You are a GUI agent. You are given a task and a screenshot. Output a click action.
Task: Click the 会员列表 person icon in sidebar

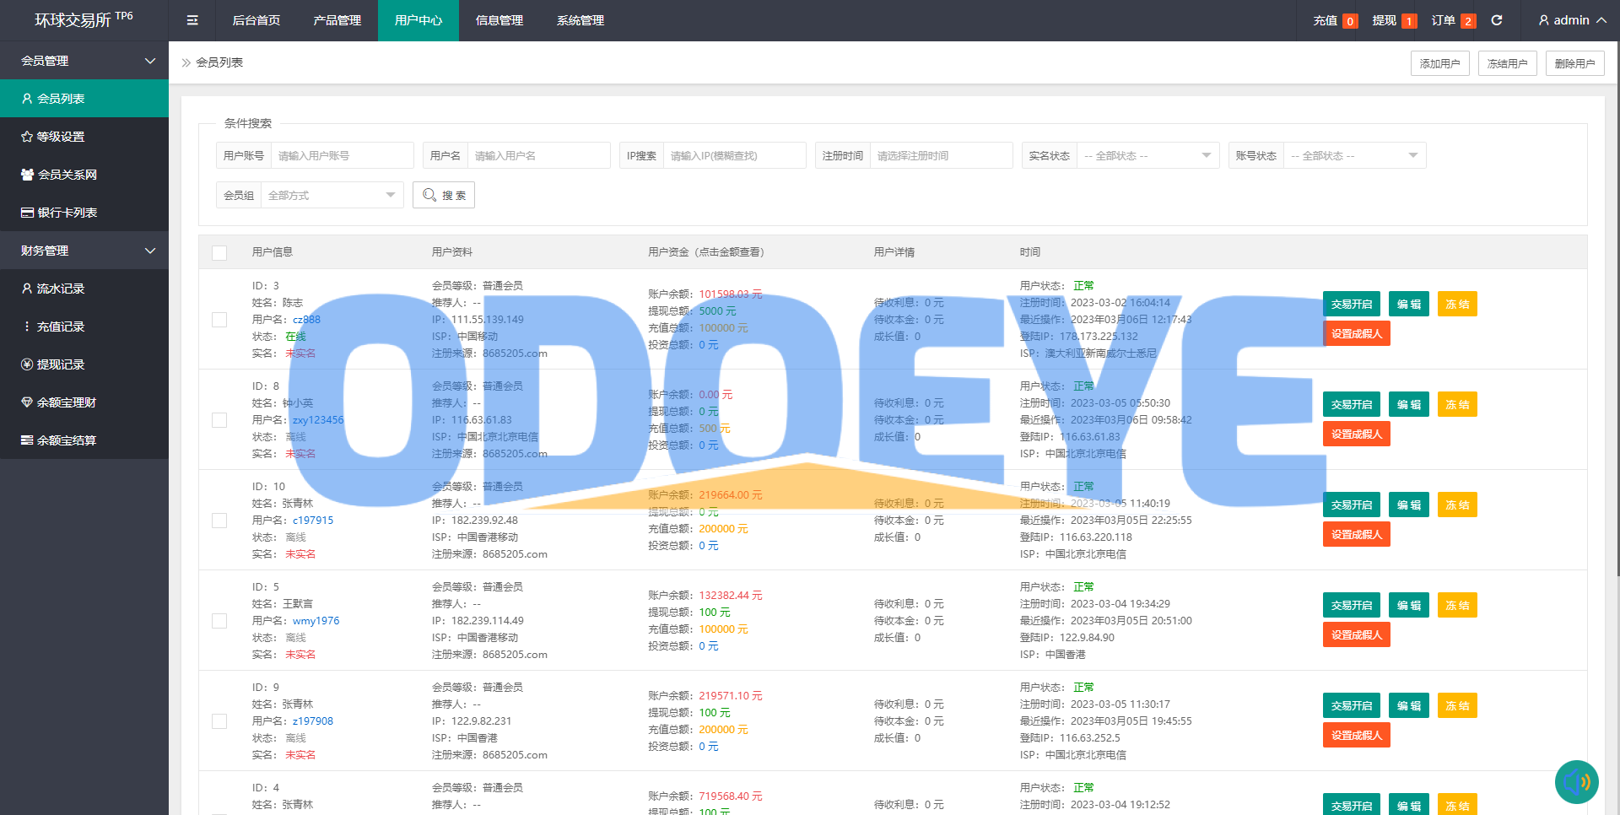(27, 99)
